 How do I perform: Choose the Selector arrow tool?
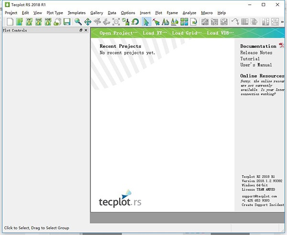(146, 22)
